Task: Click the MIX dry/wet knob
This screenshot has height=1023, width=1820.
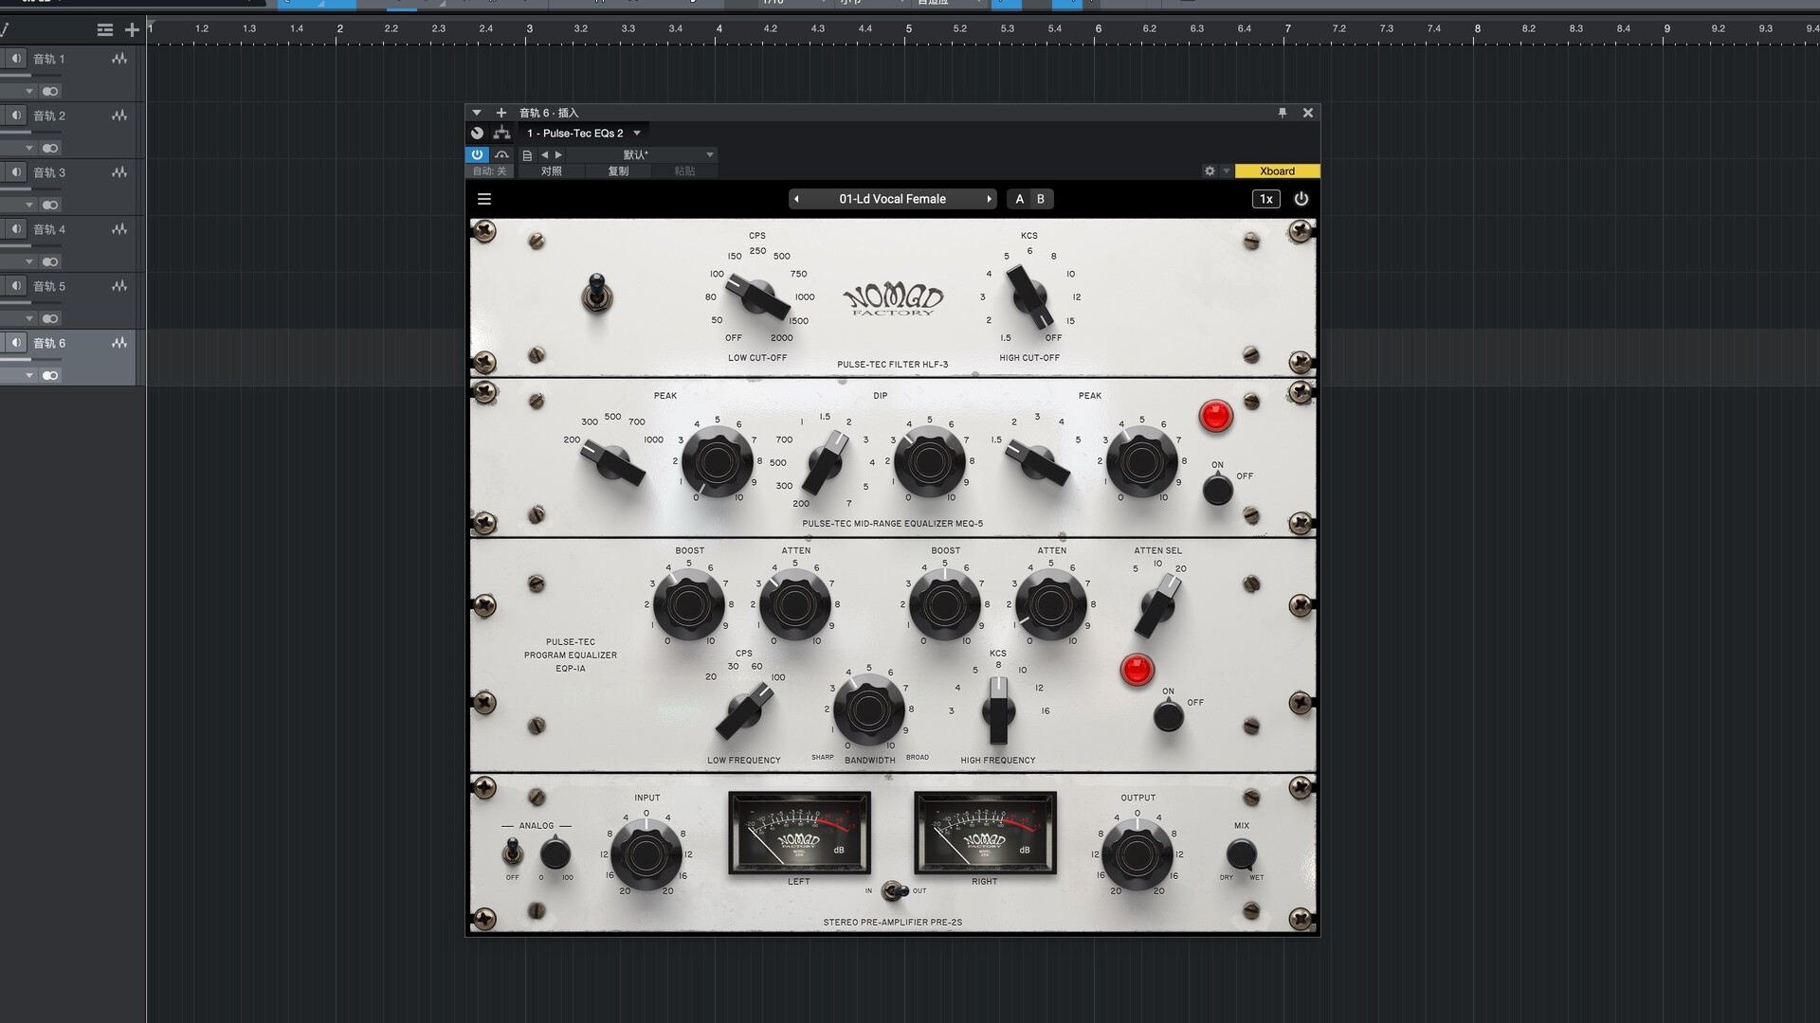Action: click(x=1241, y=853)
